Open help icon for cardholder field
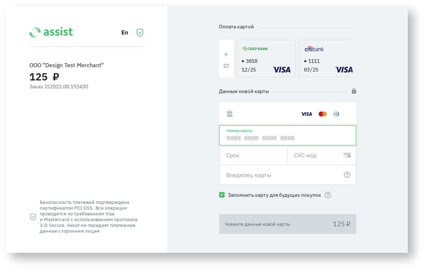Image resolution: width=425 pixels, height=270 pixels. coord(347,175)
